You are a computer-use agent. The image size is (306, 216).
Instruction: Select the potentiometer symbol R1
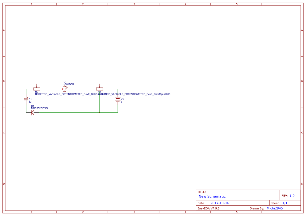click(100, 89)
